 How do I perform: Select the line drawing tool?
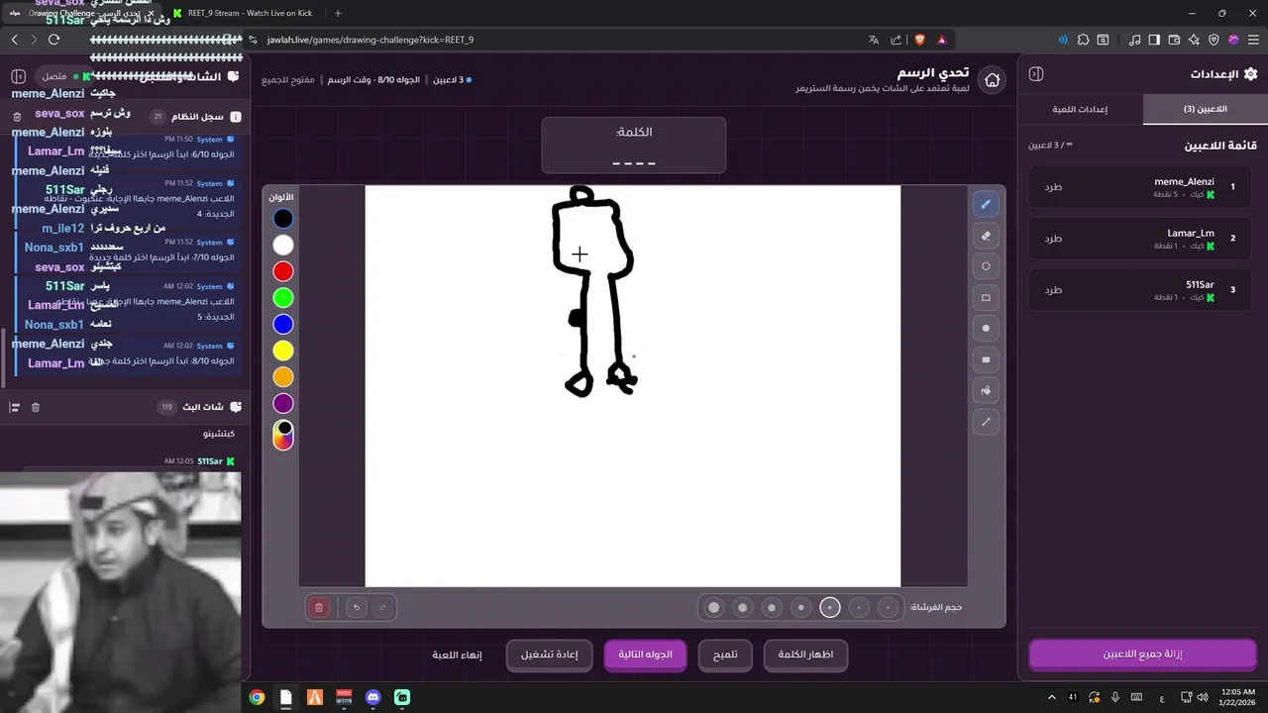click(986, 422)
